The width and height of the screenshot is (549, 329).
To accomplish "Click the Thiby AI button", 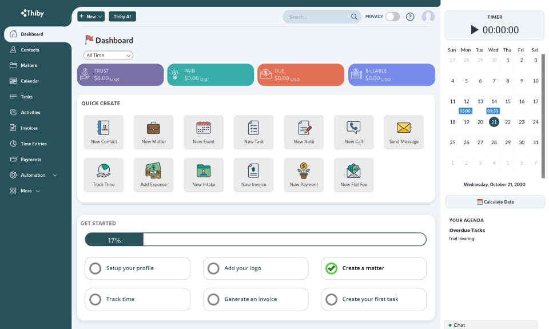I will coord(122,17).
